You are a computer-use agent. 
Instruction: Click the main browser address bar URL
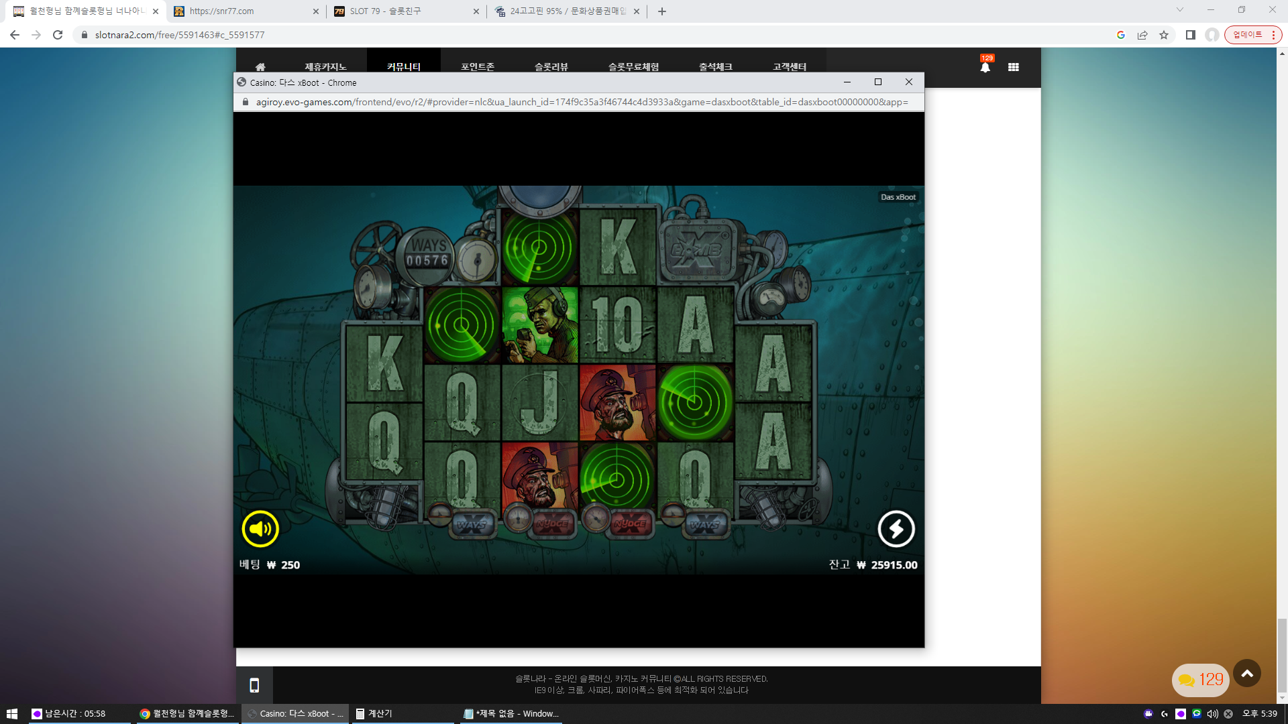tap(180, 35)
